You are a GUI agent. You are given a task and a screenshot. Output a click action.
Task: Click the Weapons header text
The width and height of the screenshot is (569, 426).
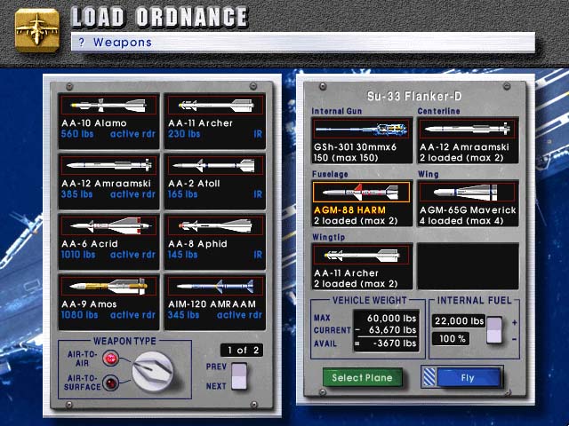[x=123, y=43]
